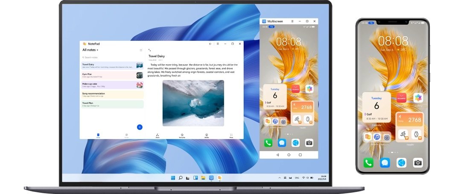
Task: Click the Share icon below the note
Action: click(x=157, y=135)
